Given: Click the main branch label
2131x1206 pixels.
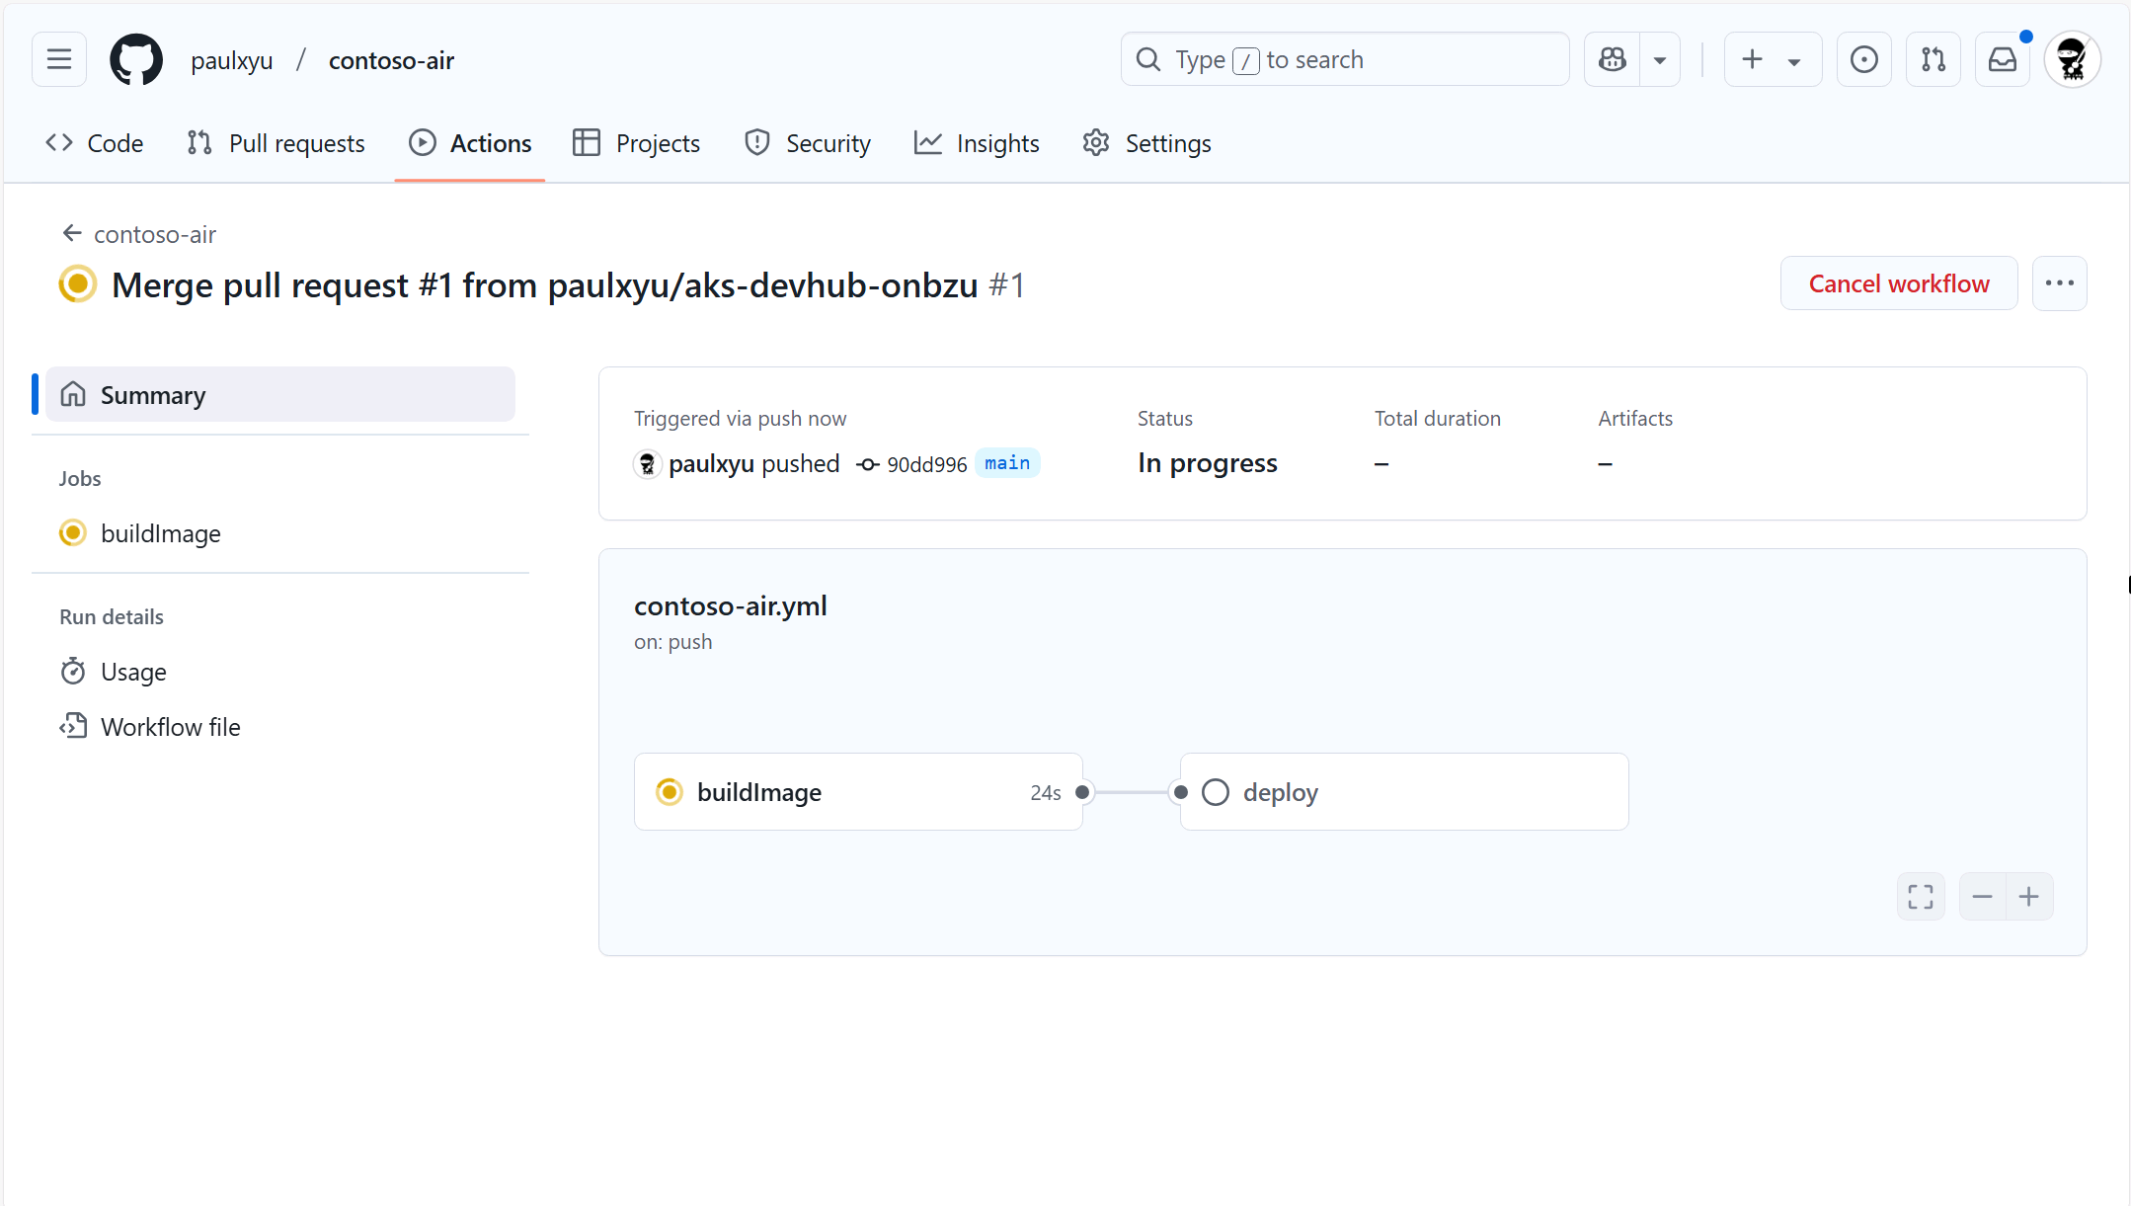Looking at the screenshot, I should pyautogui.click(x=1007, y=463).
